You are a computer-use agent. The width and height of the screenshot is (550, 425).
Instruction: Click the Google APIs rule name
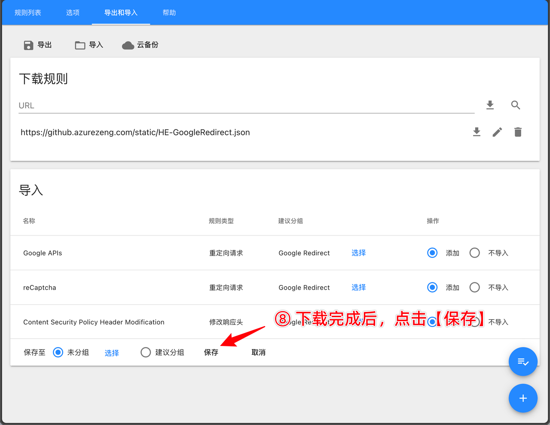(43, 253)
